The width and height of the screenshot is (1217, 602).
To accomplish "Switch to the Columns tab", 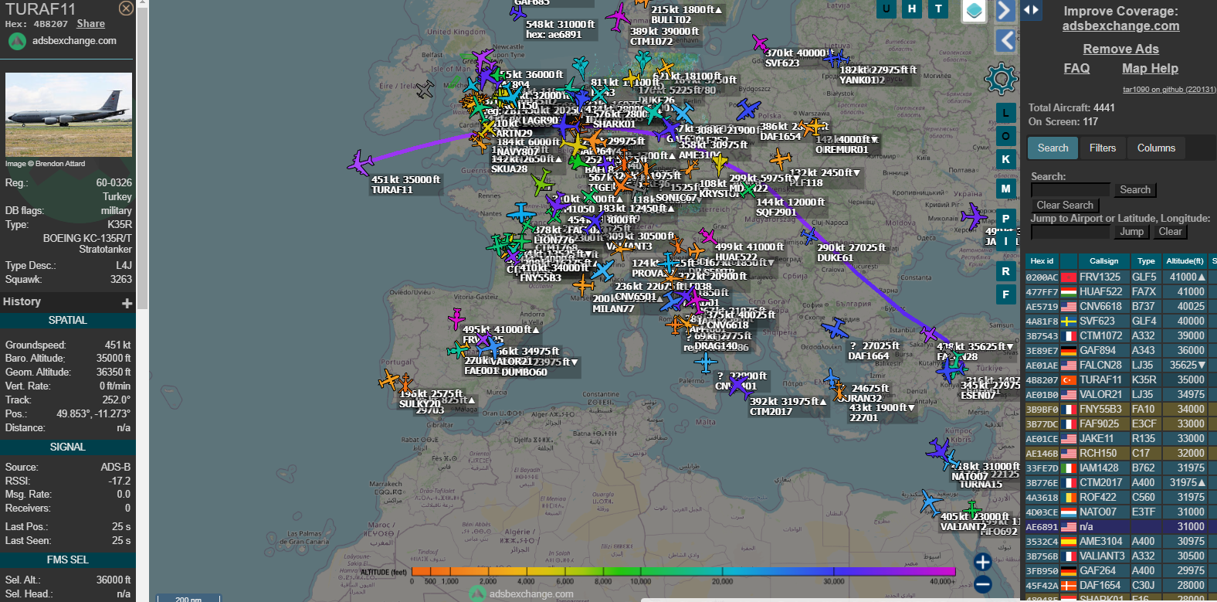I will [x=1156, y=148].
